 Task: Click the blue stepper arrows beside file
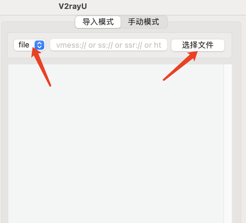pyautogui.click(x=39, y=45)
